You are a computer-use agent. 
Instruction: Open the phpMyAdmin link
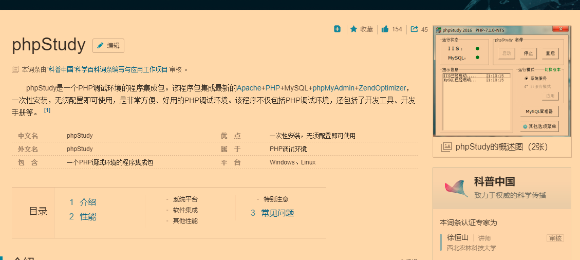point(333,88)
